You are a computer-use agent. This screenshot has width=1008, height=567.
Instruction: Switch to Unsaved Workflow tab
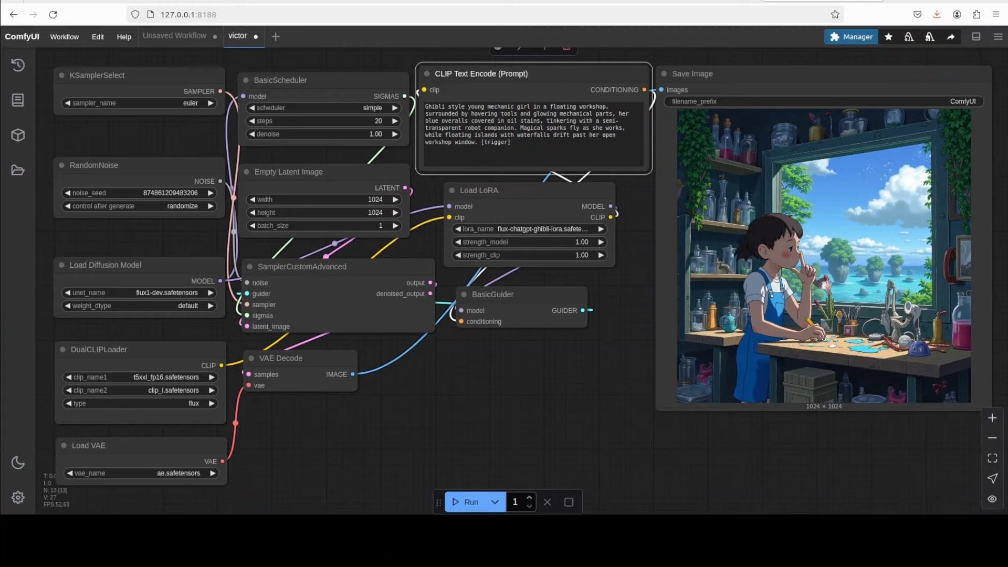tap(174, 36)
